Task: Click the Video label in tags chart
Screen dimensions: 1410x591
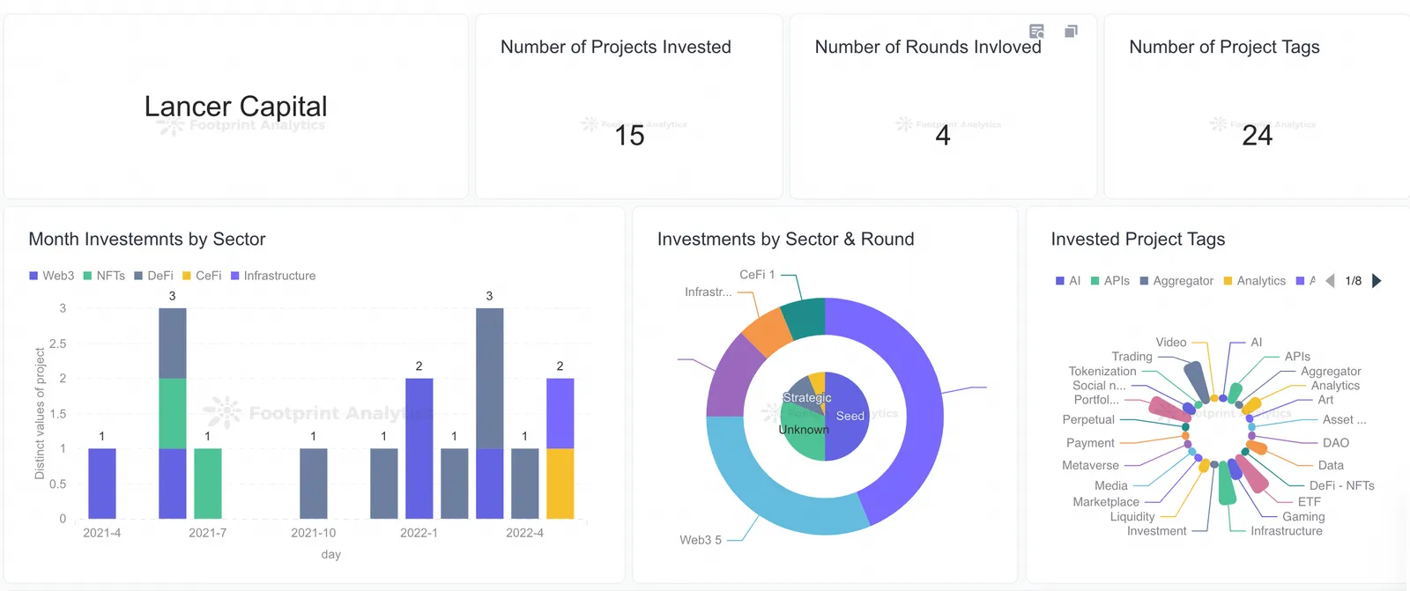Action: (1171, 343)
